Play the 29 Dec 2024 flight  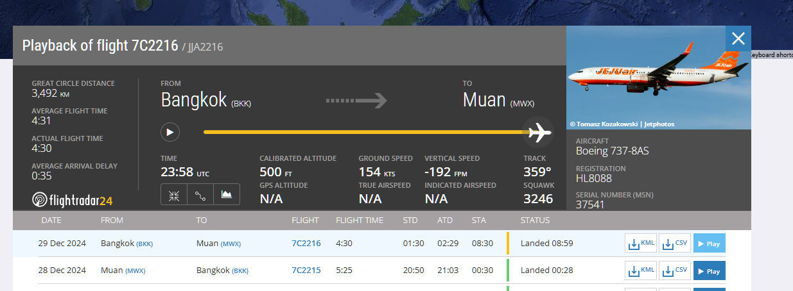click(x=709, y=244)
